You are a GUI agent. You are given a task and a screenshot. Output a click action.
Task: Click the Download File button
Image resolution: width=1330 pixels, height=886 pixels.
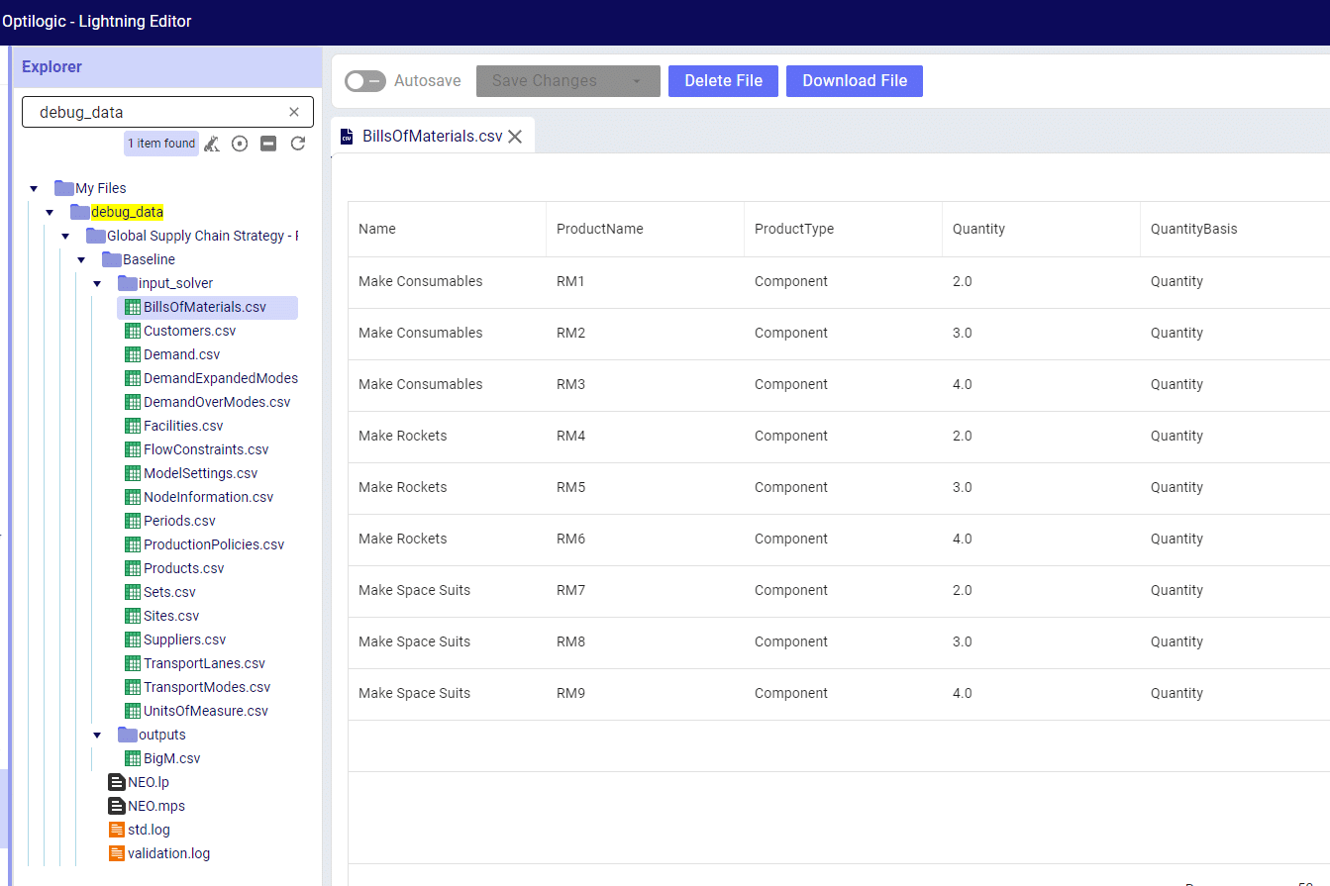[855, 81]
